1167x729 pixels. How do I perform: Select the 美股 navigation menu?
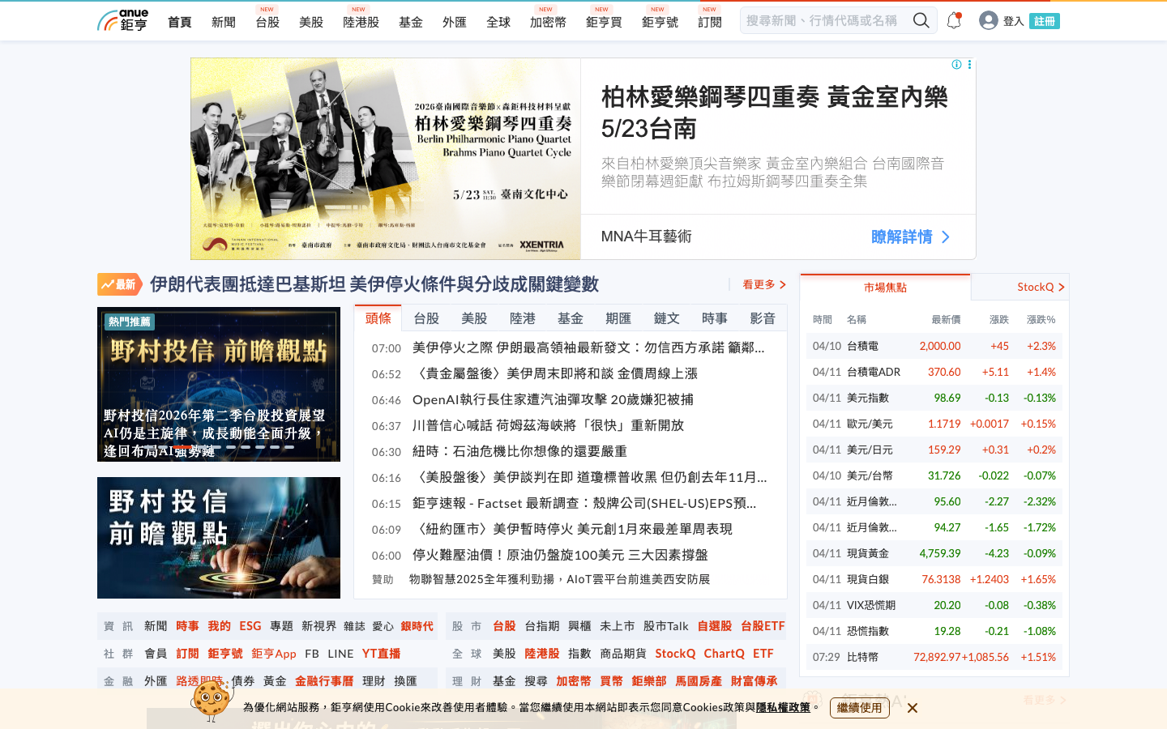click(x=311, y=22)
